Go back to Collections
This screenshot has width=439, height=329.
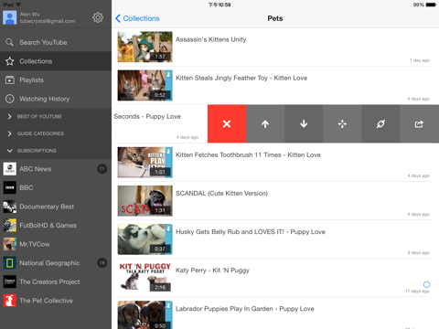click(x=137, y=18)
